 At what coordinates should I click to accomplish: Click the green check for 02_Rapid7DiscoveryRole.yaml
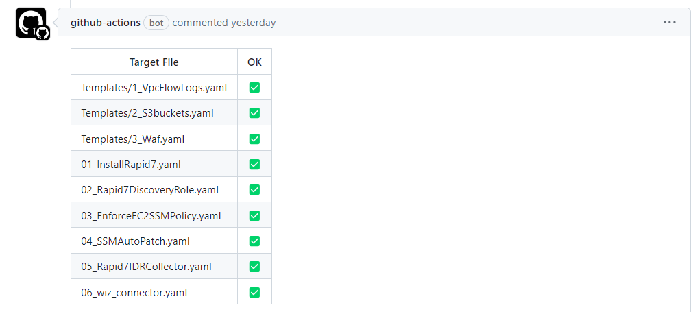point(254,190)
